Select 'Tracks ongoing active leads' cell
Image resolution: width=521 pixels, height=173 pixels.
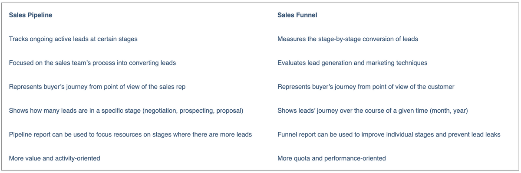[x=73, y=39]
